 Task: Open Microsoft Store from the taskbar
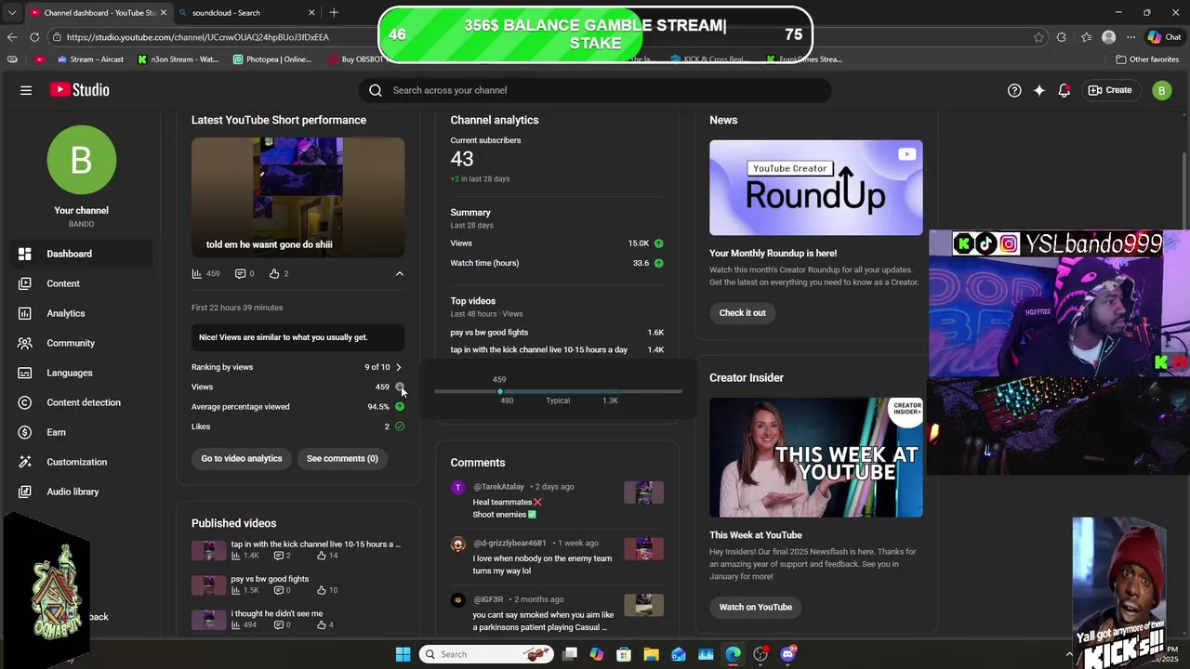pyautogui.click(x=624, y=654)
